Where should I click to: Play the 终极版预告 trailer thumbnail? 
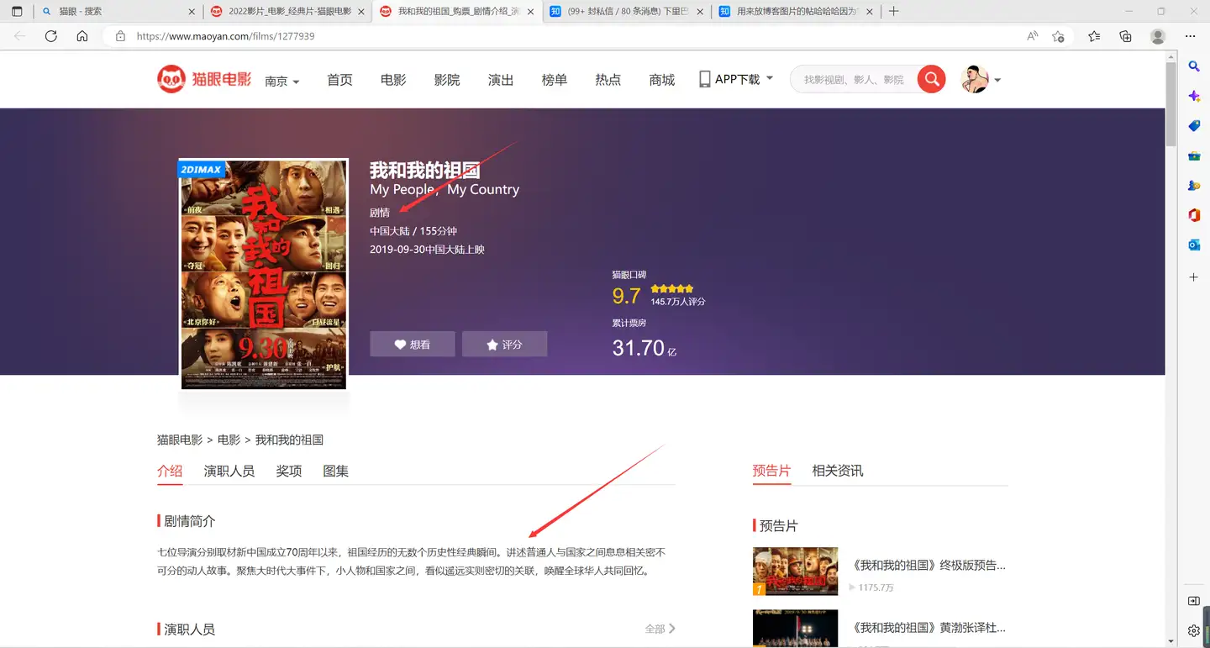click(x=795, y=571)
